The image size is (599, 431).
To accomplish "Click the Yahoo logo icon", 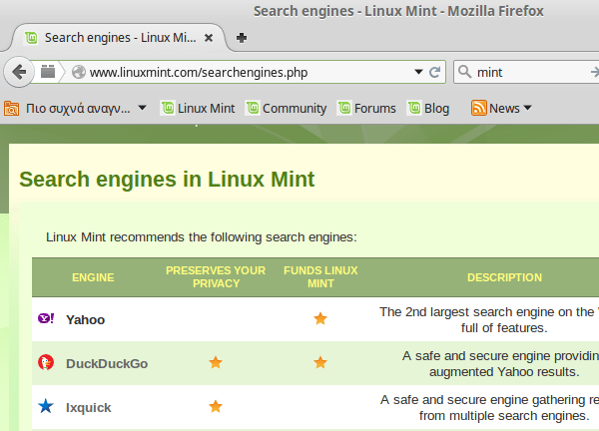I will (46, 318).
